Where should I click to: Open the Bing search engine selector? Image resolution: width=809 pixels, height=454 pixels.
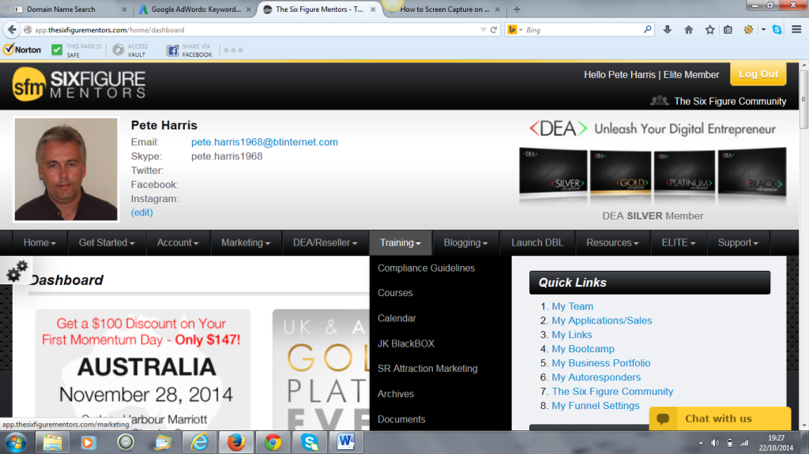point(515,30)
